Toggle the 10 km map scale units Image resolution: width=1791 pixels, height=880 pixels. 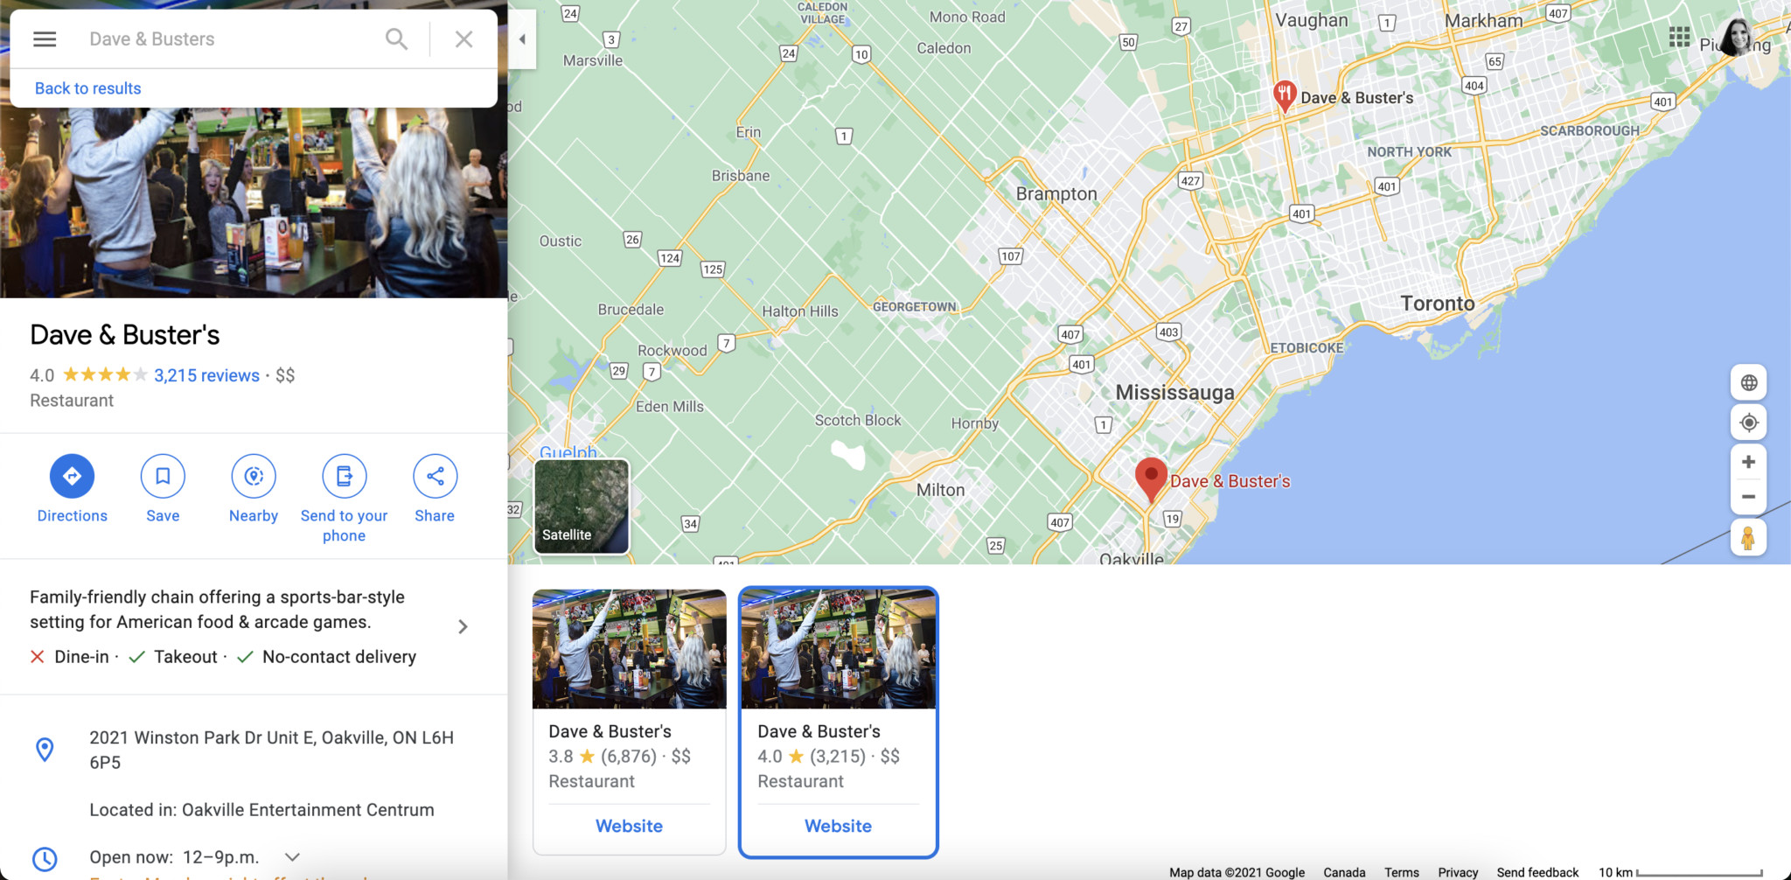click(1680, 872)
